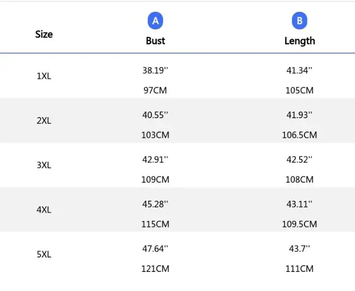Image resolution: width=355 pixels, height=291 pixels.
Task: Click the blue A badge icon
Action: [156, 21]
